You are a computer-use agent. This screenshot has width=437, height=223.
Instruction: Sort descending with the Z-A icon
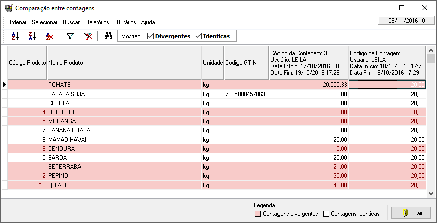click(x=32, y=36)
